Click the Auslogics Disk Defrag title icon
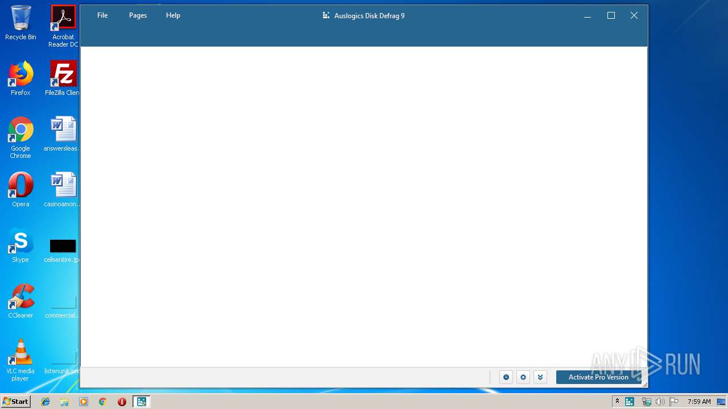Viewport: 728px width, 409px height. click(x=326, y=15)
